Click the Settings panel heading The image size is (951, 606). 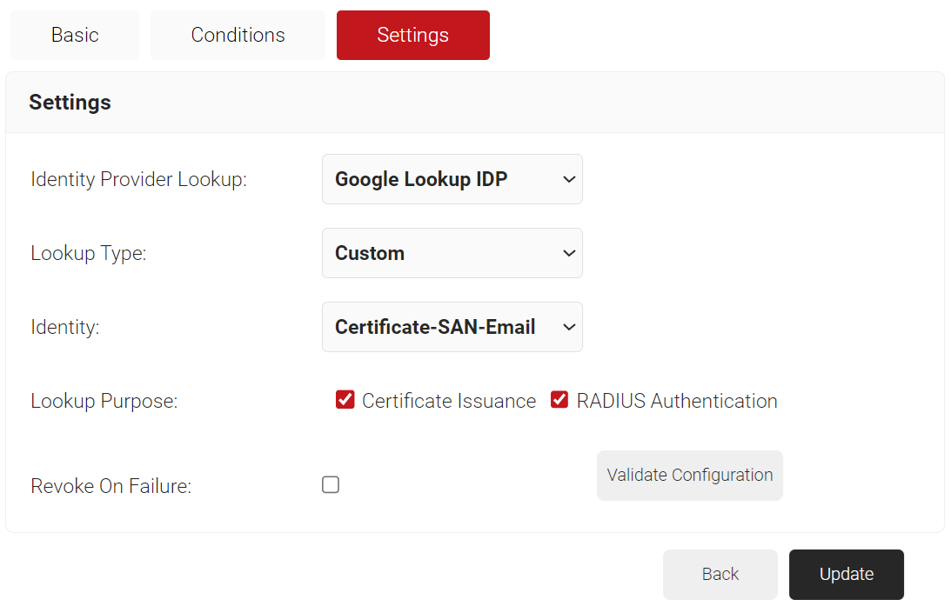click(70, 102)
